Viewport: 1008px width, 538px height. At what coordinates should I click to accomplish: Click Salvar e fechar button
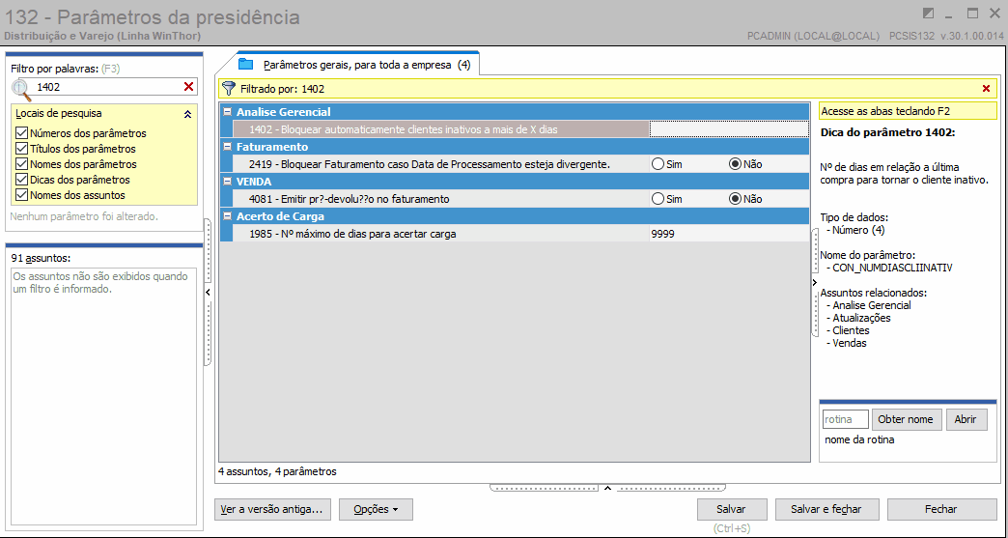[x=826, y=509]
